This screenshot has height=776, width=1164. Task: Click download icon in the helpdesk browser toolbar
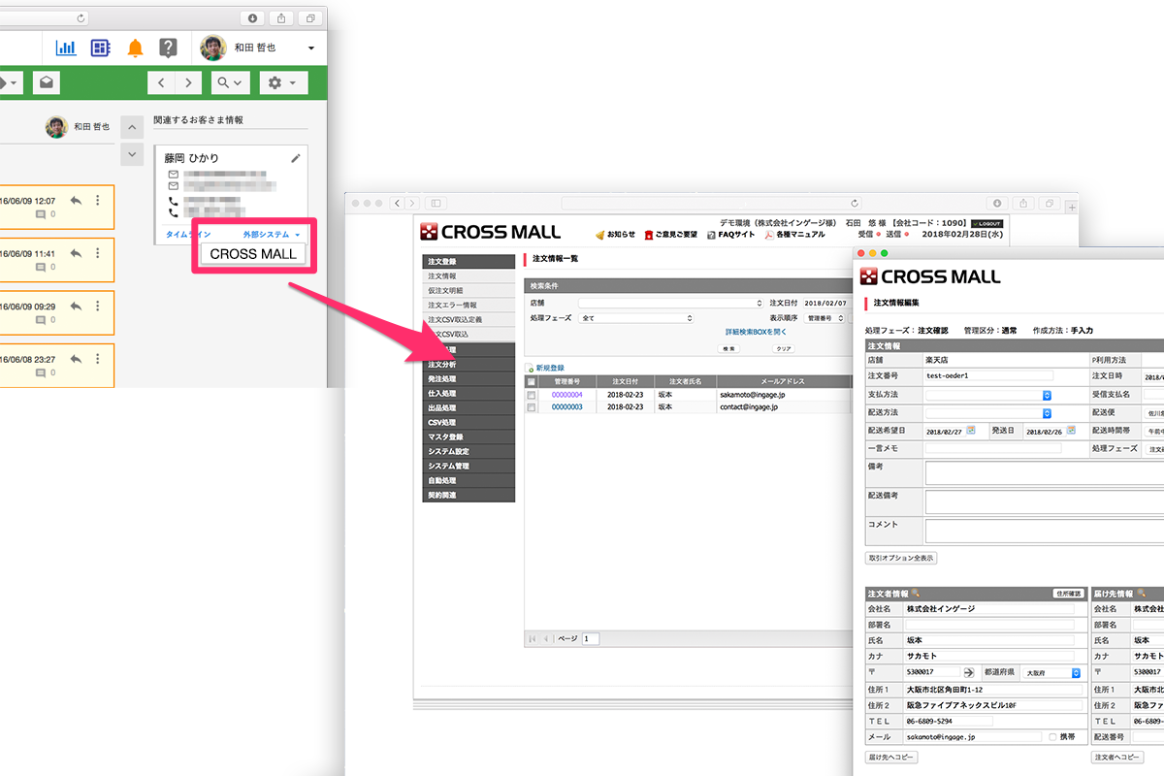(x=252, y=17)
